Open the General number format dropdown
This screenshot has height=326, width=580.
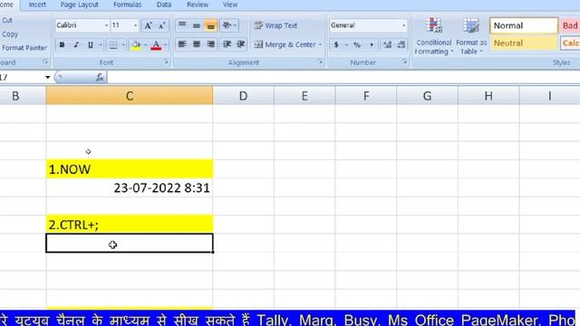click(x=403, y=25)
